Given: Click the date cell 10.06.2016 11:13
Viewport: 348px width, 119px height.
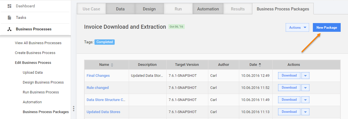Looking at the screenshot, I should pos(255,112).
